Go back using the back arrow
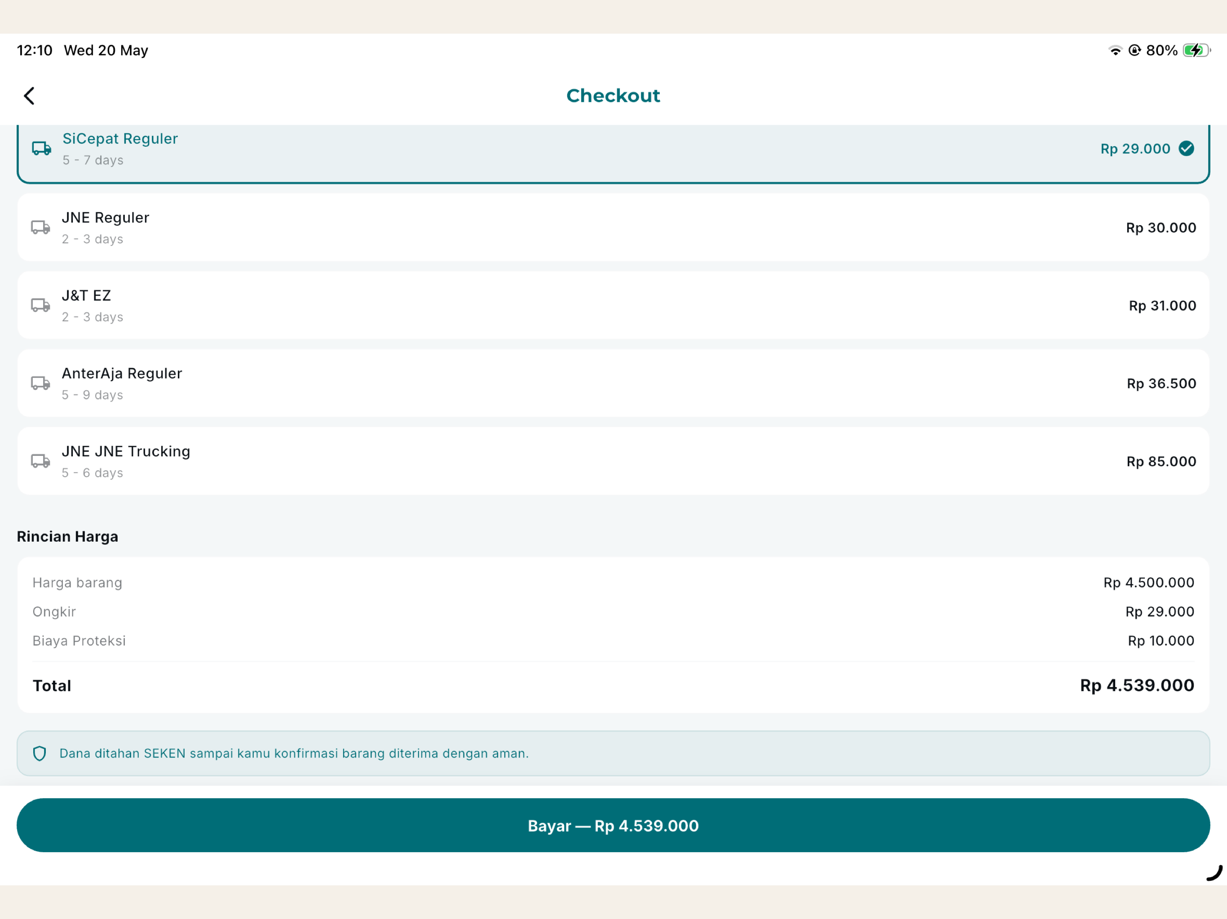1227x919 pixels. (x=29, y=96)
